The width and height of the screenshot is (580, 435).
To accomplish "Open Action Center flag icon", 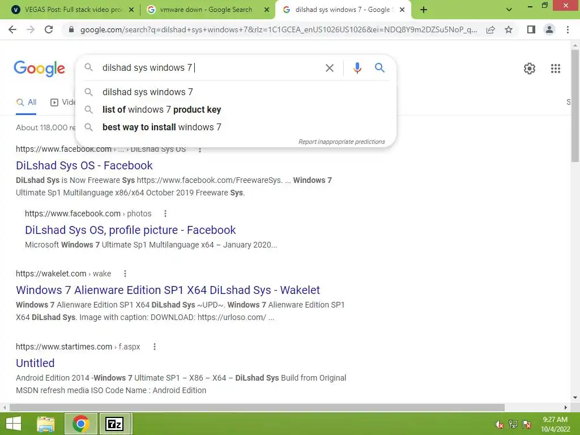I will (527, 424).
